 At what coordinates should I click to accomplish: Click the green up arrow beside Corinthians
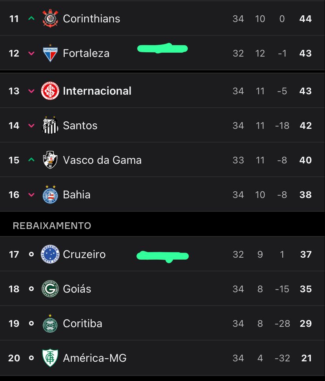coord(31,18)
